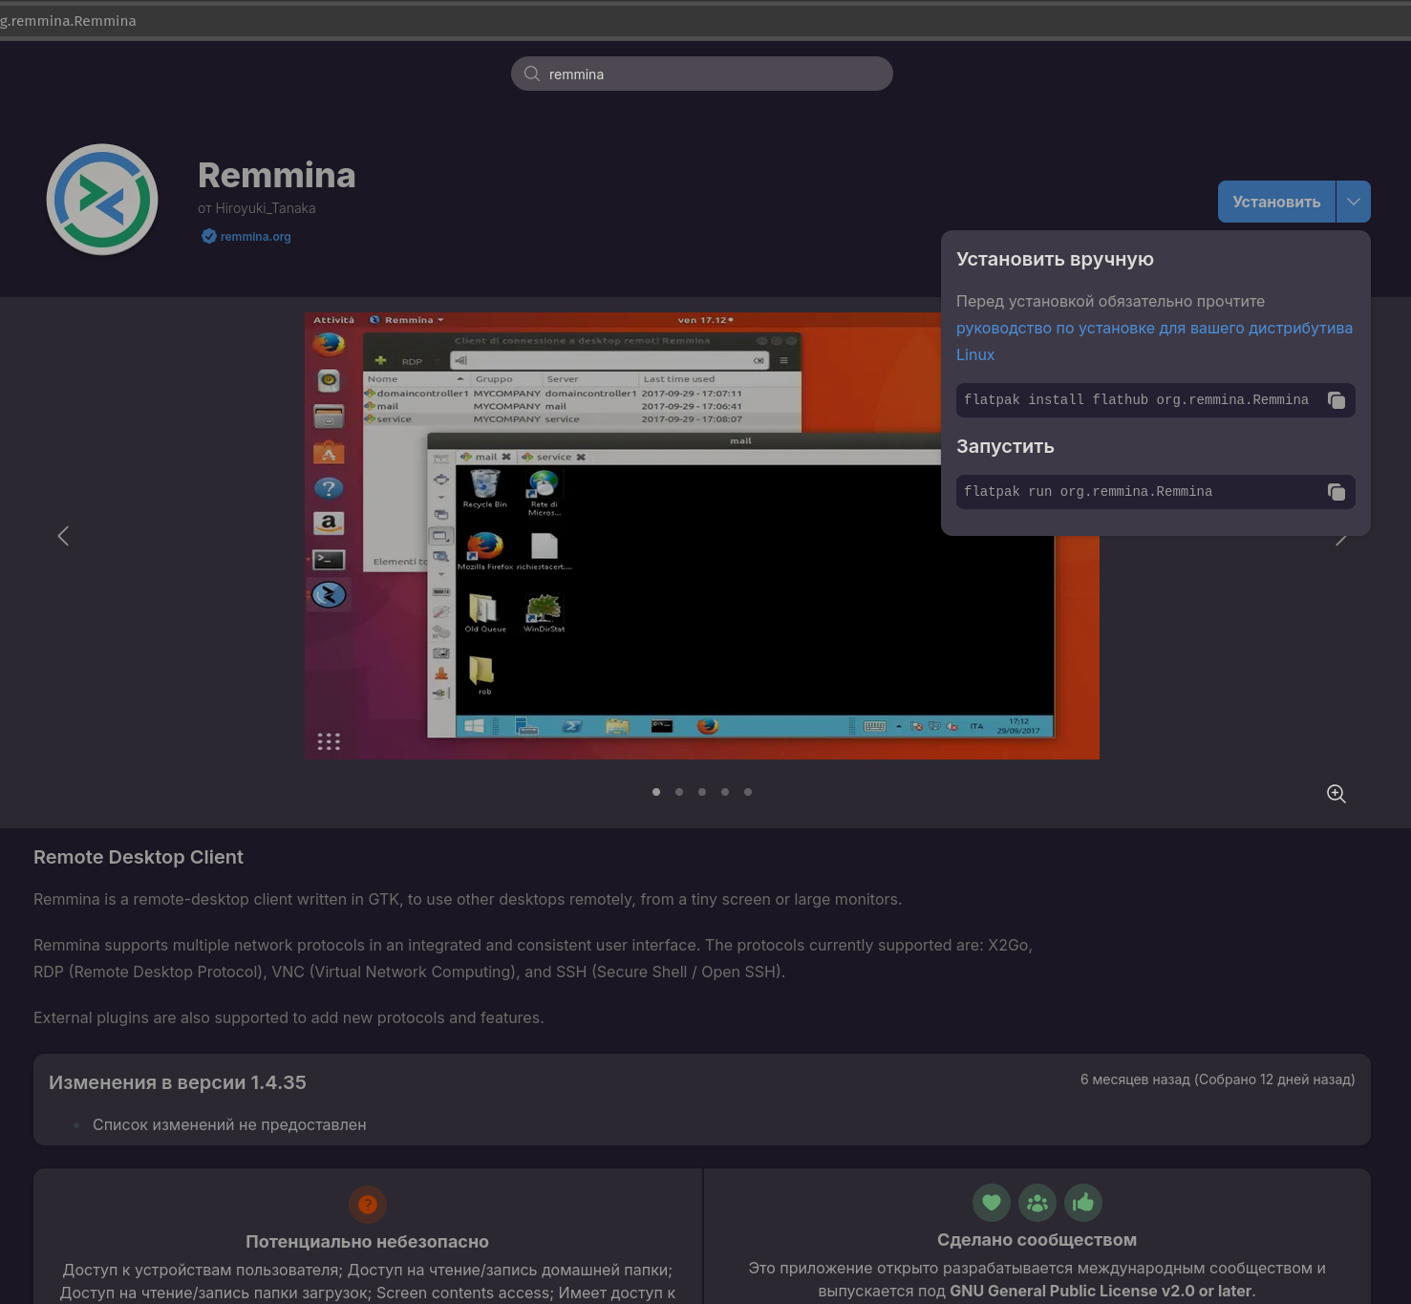Select the third screenshot carousel dot
The width and height of the screenshot is (1411, 1304).
click(x=702, y=792)
